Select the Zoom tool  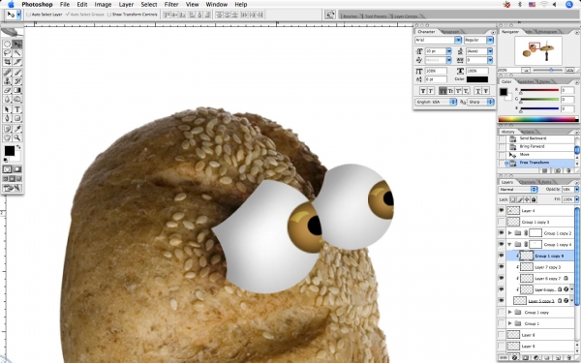coord(17,137)
